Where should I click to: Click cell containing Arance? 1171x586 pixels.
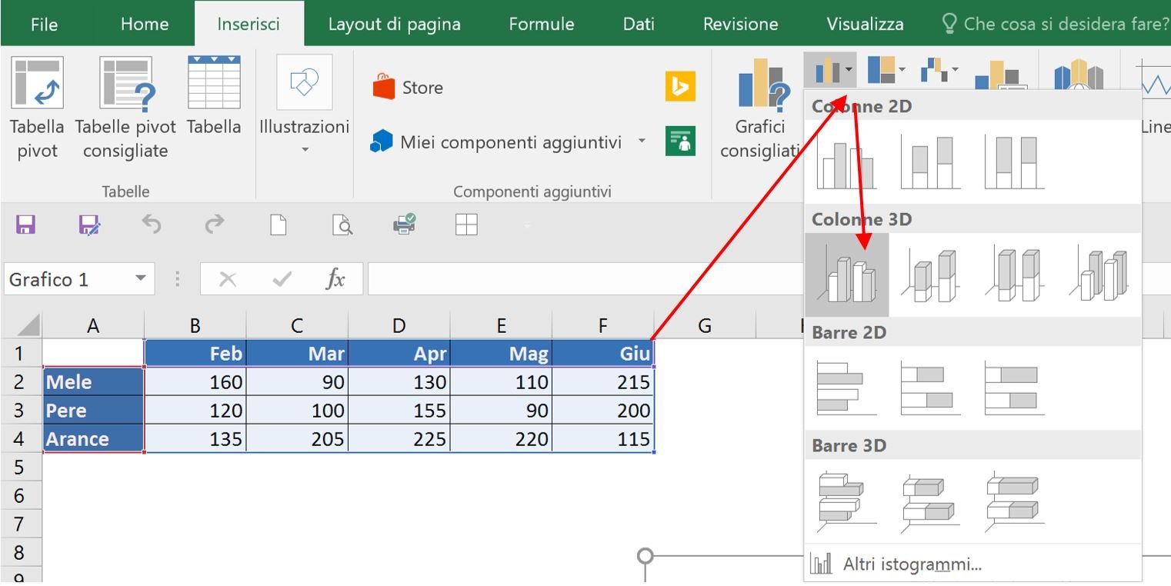click(x=93, y=439)
